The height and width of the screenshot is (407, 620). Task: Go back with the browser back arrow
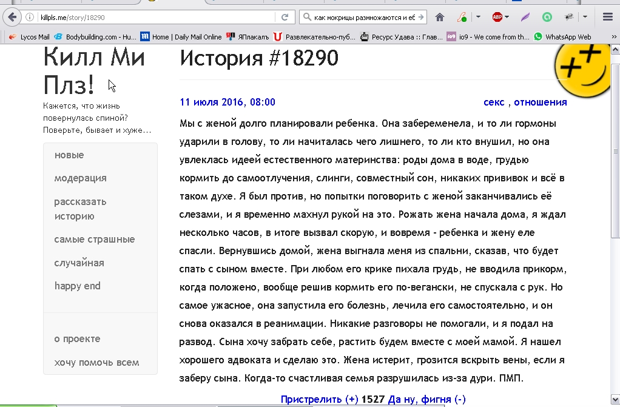(x=12, y=17)
